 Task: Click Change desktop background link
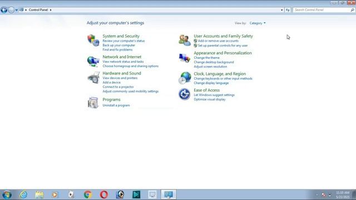click(214, 62)
